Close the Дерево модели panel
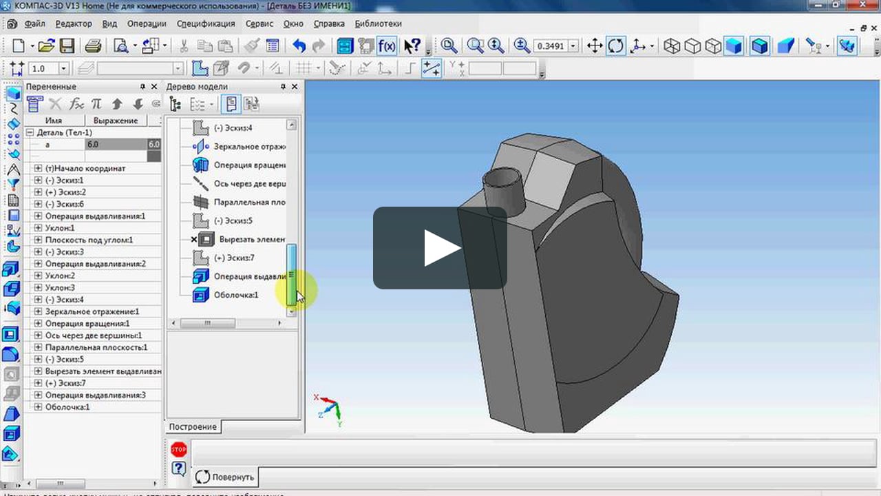 pyautogui.click(x=295, y=87)
